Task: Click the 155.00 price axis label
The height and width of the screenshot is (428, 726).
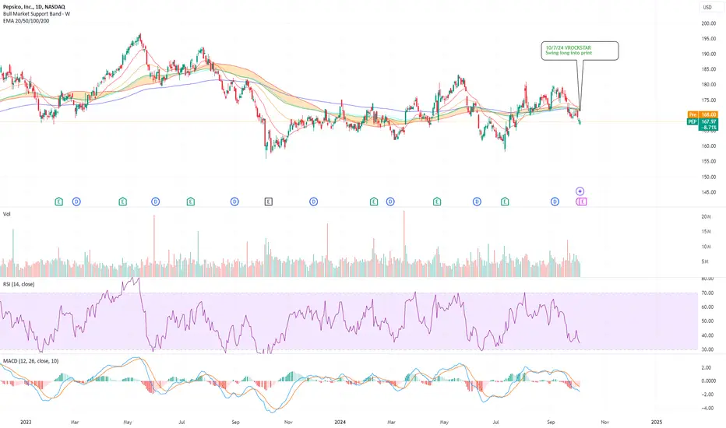Action: (x=708, y=162)
